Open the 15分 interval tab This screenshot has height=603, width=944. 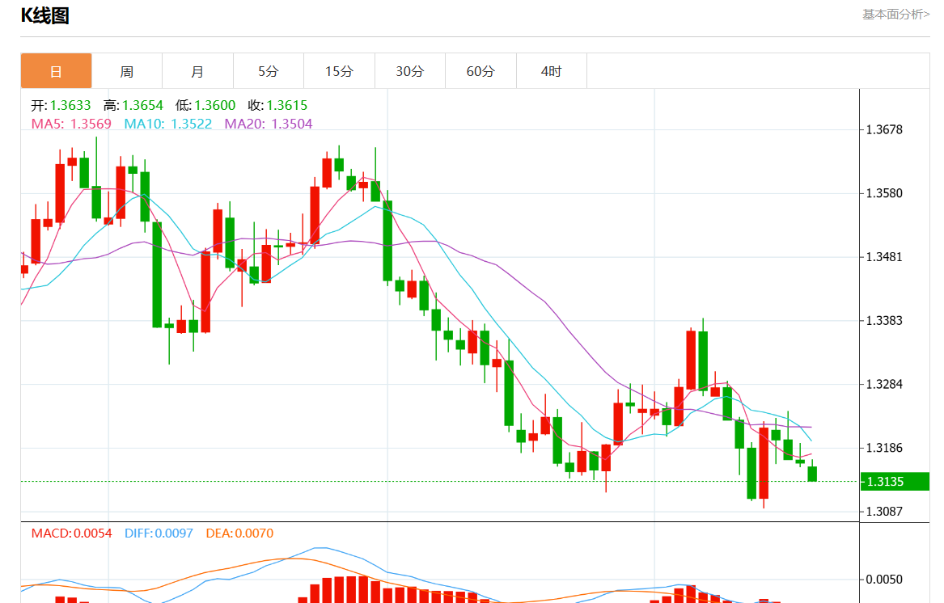pos(339,71)
